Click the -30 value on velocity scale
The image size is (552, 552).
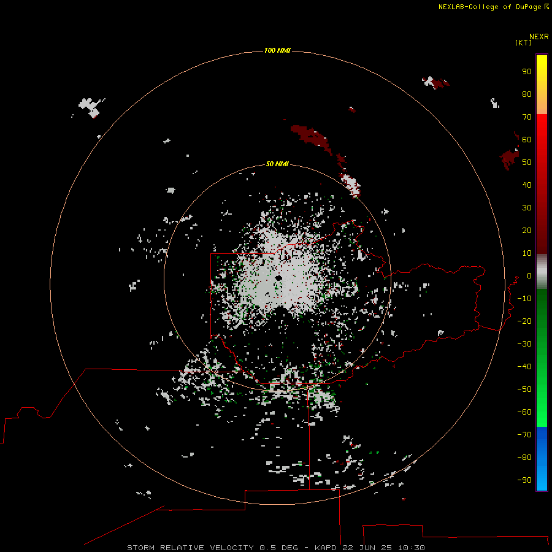524,344
